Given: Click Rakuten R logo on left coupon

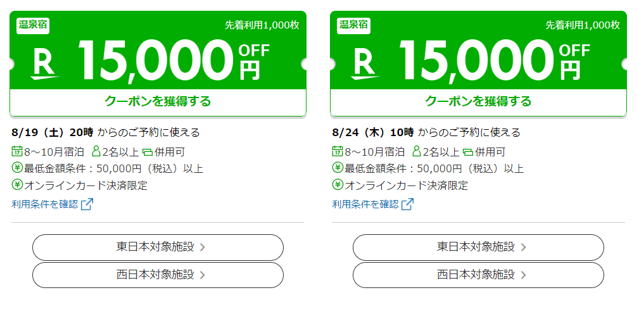Looking at the screenshot, I should [x=45, y=65].
